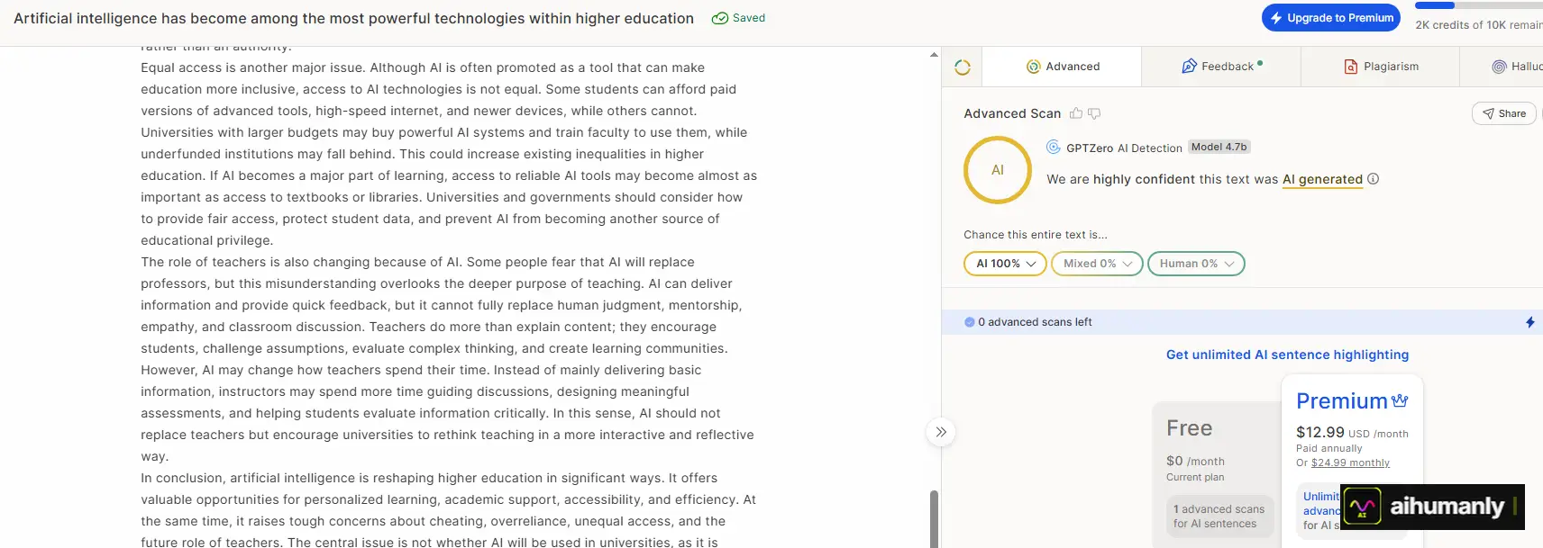Click the Saved checkmark status icon
The height and width of the screenshot is (548, 1543).
(720, 18)
